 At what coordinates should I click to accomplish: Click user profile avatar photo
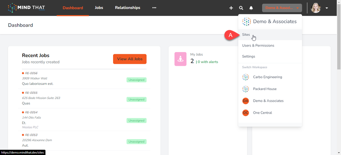click(x=316, y=8)
